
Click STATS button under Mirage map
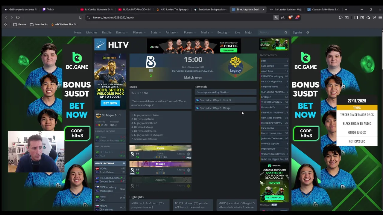click(160, 170)
